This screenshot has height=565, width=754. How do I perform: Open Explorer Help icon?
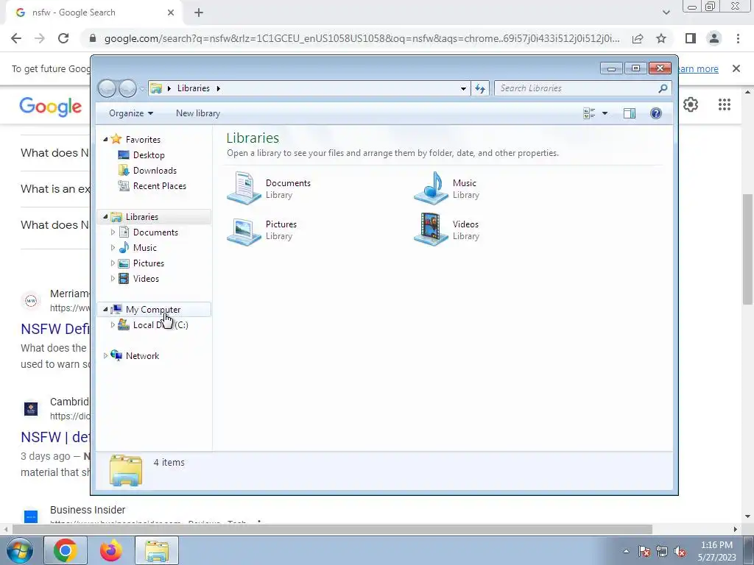(x=656, y=113)
